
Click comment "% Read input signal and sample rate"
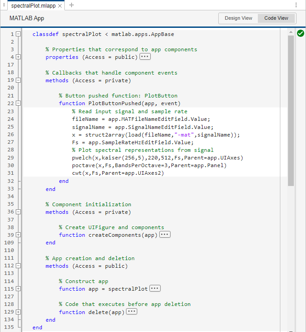pos(130,111)
